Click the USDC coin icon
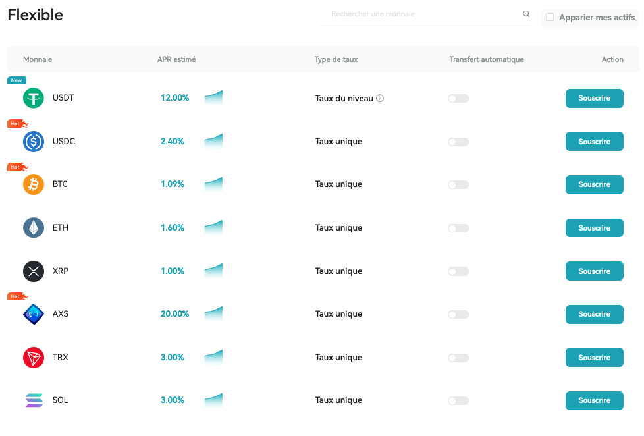 click(x=34, y=142)
